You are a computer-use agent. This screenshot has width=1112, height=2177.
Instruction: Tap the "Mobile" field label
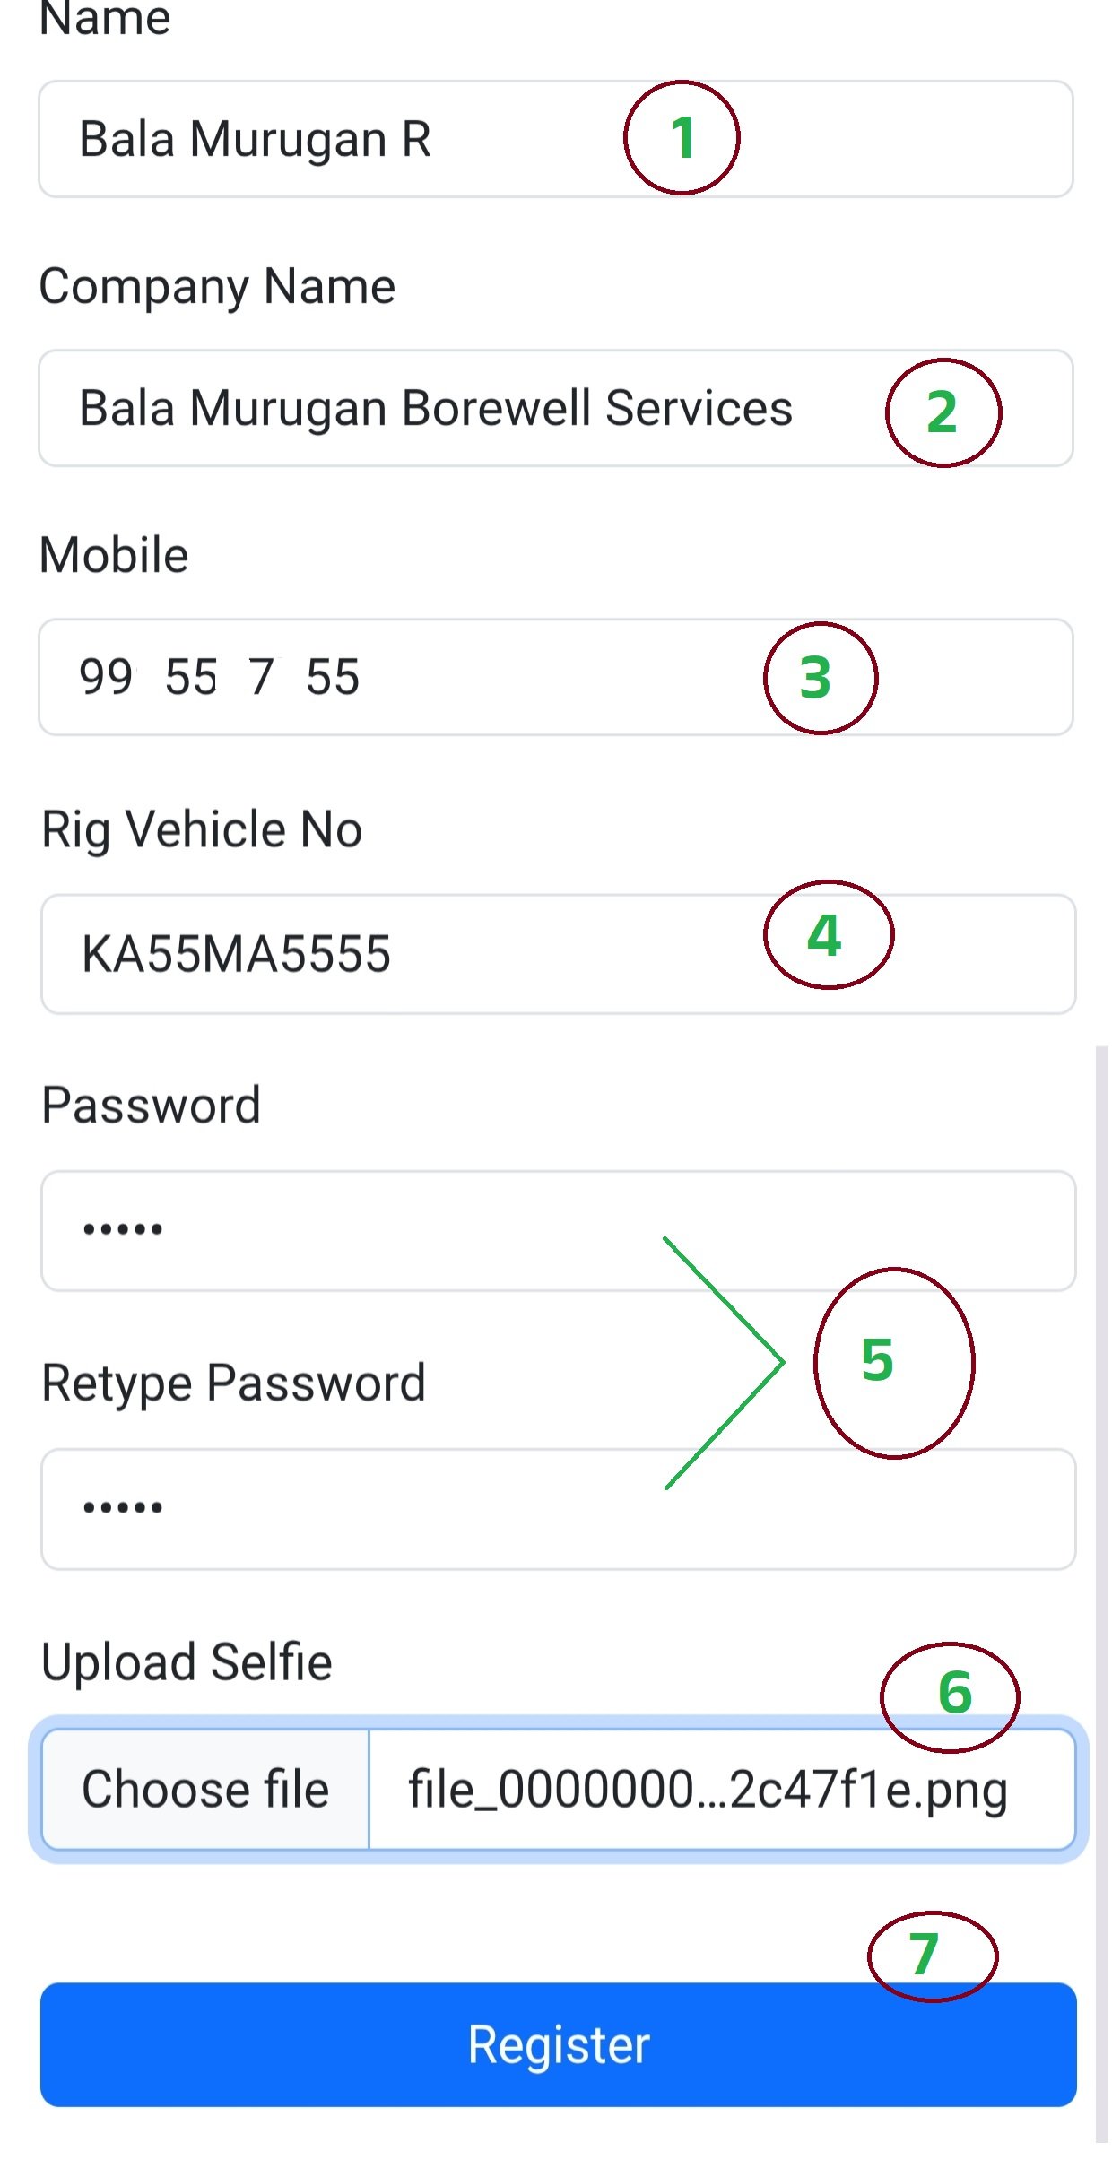point(114,555)
